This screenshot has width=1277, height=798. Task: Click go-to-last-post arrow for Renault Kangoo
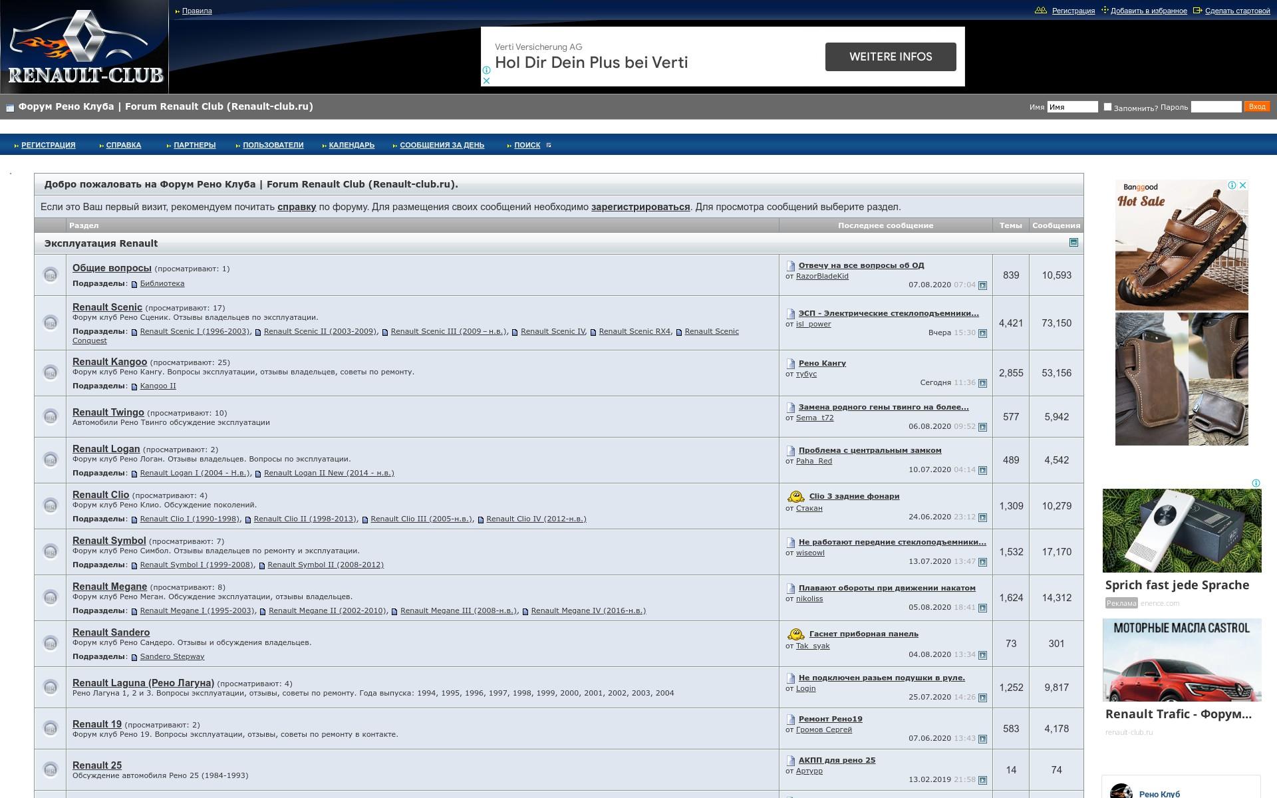coord(982,383)
